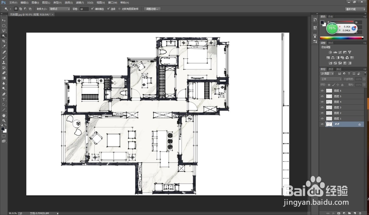Select the Hand tool
The image size is (369, 215).
pyautogui.click(x=4, y=115)
